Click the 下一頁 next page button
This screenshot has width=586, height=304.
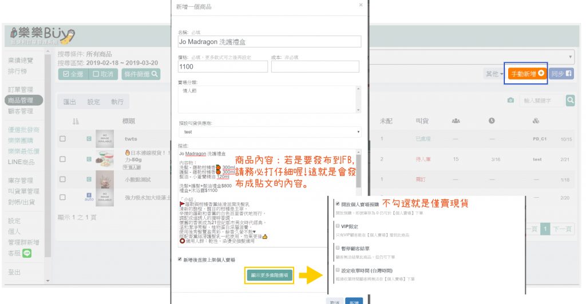click(562, 229)
